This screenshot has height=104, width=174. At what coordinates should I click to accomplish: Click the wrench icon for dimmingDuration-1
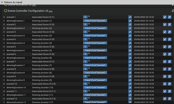pos(130,21)
